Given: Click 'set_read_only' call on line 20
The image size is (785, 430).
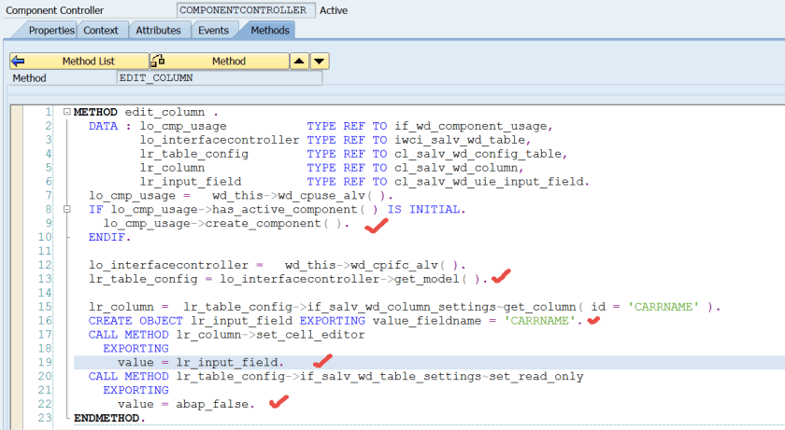Looking at the screenshot, I should click(536, 376).
